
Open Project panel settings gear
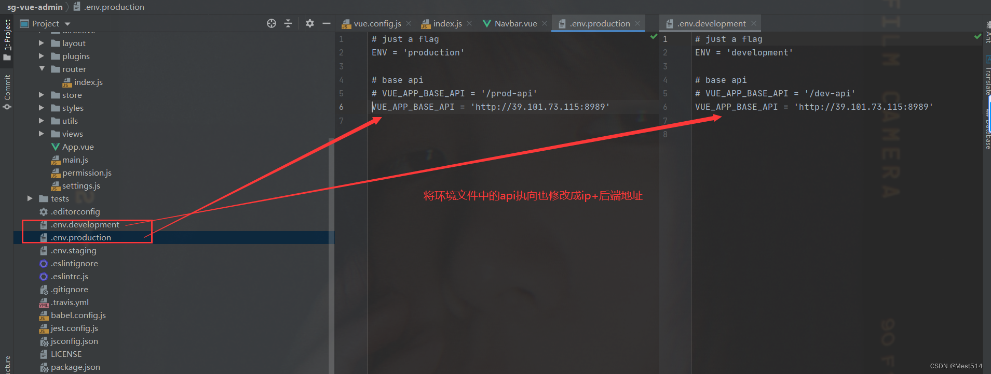tap(310, 23)
